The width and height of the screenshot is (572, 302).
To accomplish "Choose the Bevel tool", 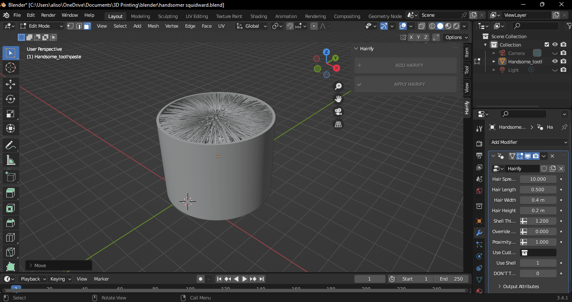I will click(10, 223).
